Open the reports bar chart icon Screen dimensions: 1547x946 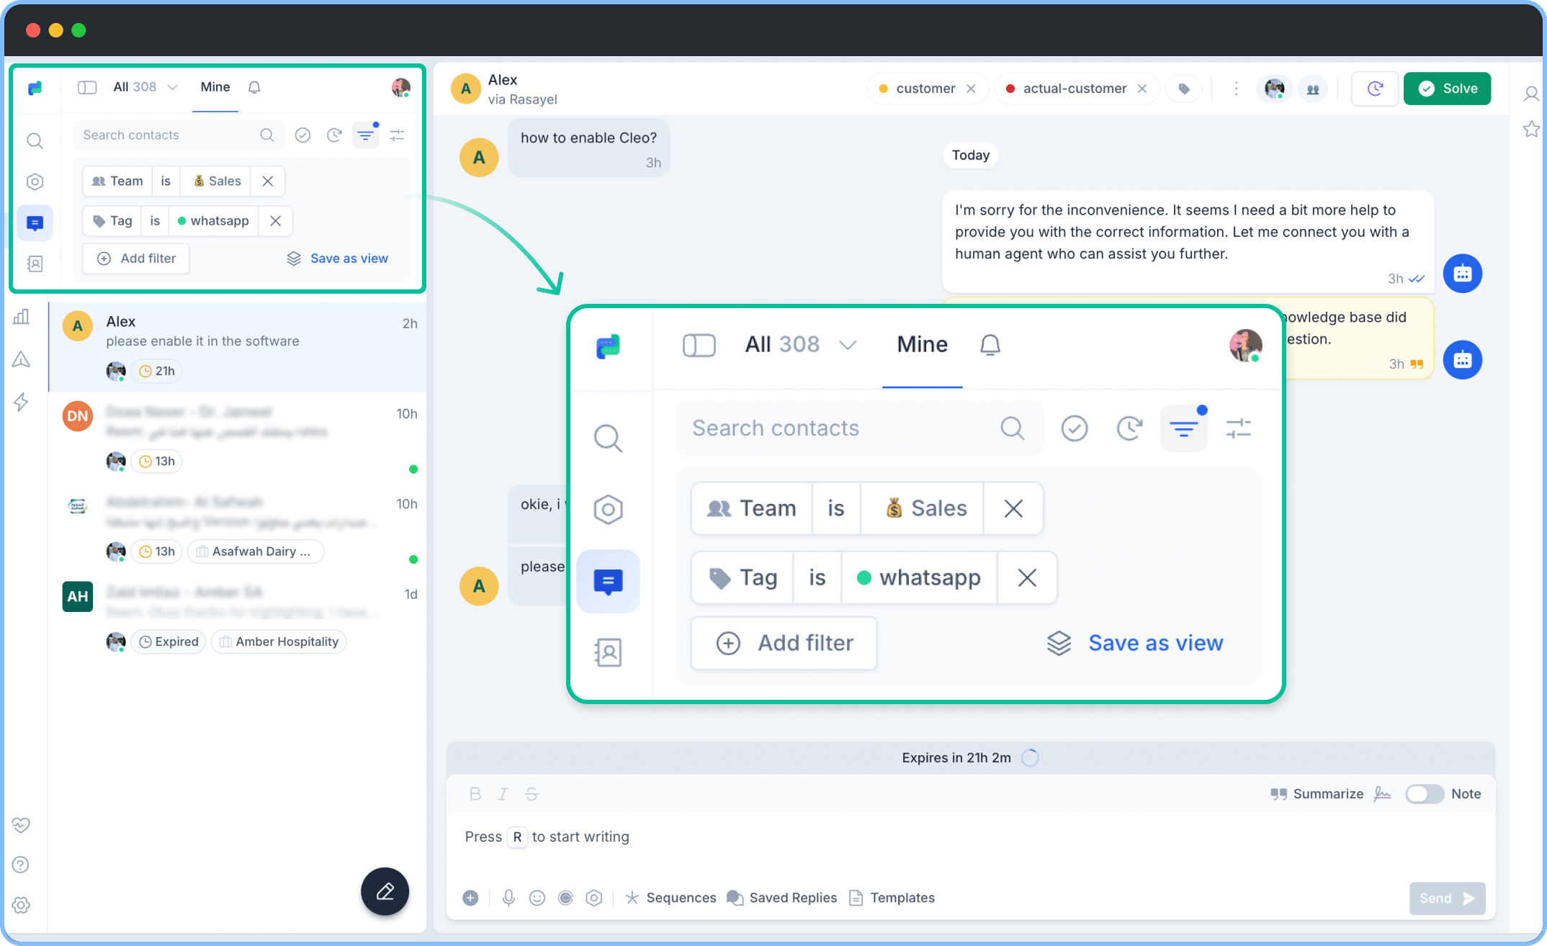click(22, 317)
